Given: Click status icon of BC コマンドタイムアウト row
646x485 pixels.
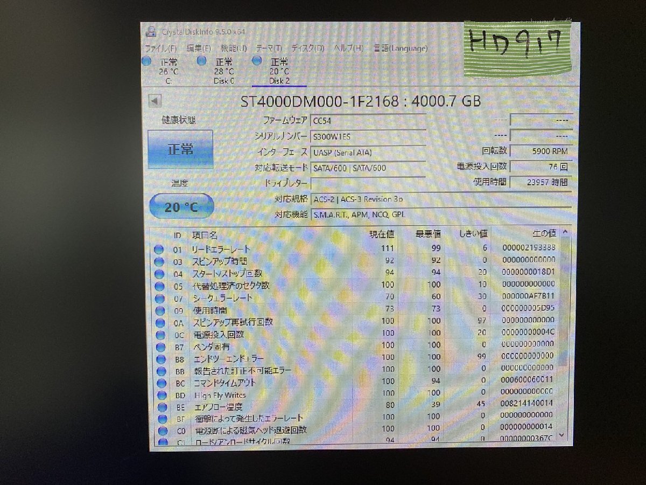Looking at the screenshot, I should click(x=161, y=384).
